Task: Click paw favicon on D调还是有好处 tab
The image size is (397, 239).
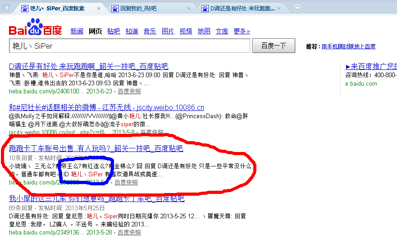Action: point(205,9)
